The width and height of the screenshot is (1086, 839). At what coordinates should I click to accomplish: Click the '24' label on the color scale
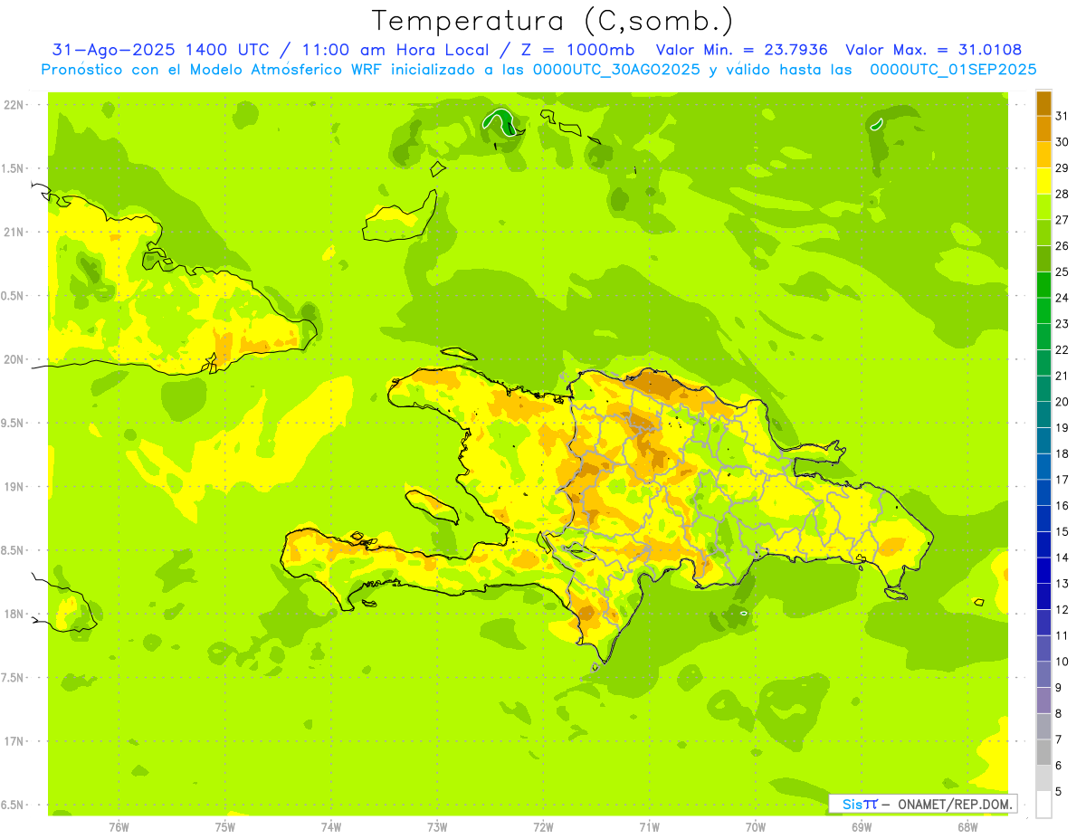click(1062, 299)
